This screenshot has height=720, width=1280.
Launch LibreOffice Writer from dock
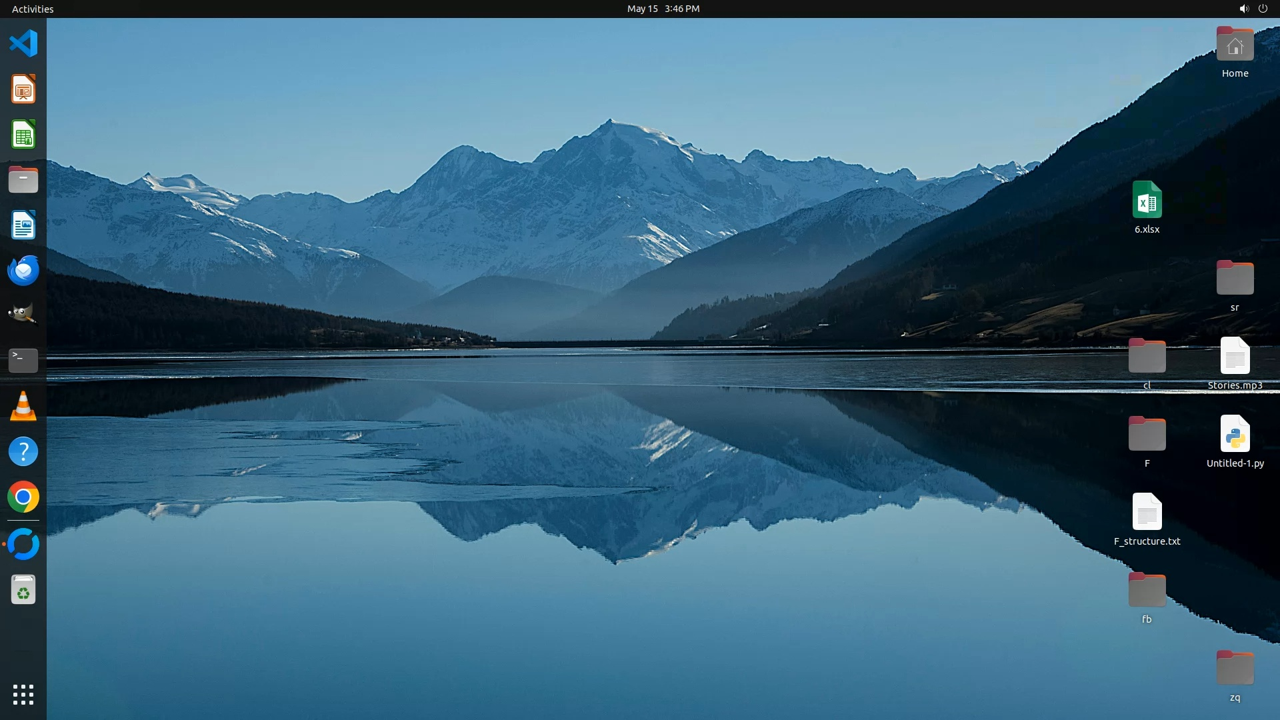[x=23, y=225]
